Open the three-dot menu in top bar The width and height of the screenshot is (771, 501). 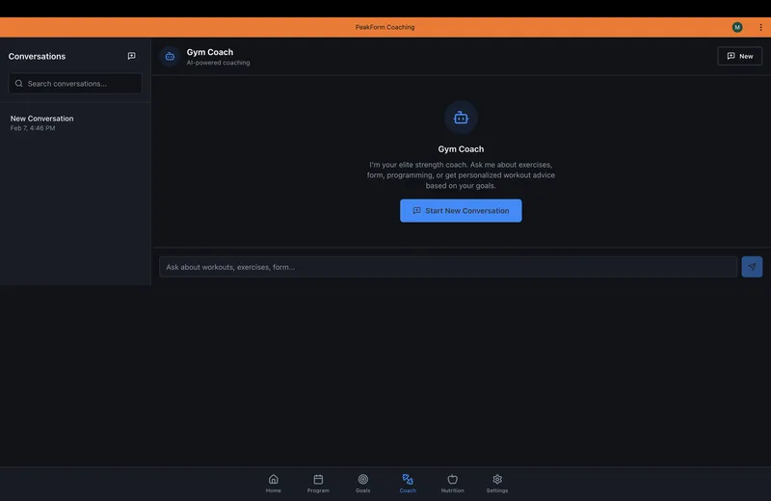760,27
